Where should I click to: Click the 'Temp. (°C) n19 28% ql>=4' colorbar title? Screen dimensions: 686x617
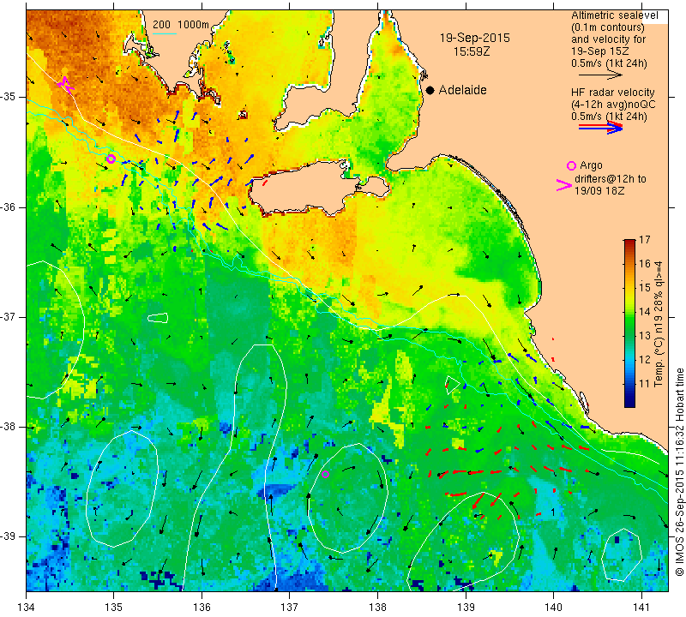[659, 324]
